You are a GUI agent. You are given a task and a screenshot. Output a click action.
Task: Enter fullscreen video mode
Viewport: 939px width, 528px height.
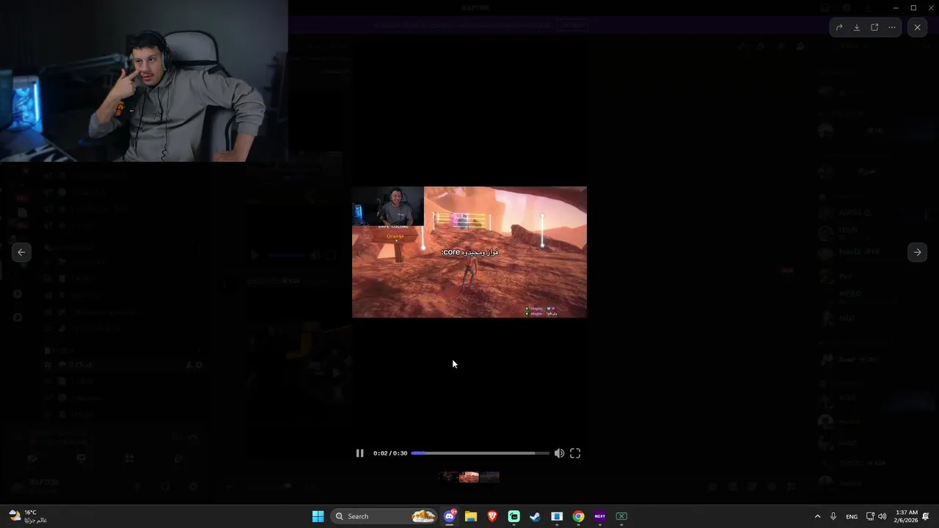[x=575, y=453]
